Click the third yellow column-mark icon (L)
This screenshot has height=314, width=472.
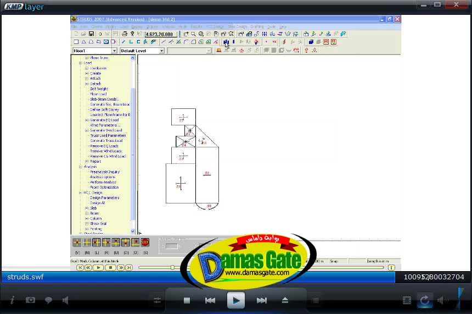point(97,242)
